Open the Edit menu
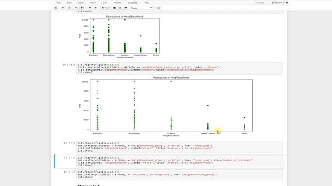The height and width of the screenshot is (186, 332). tap(69, 3)
